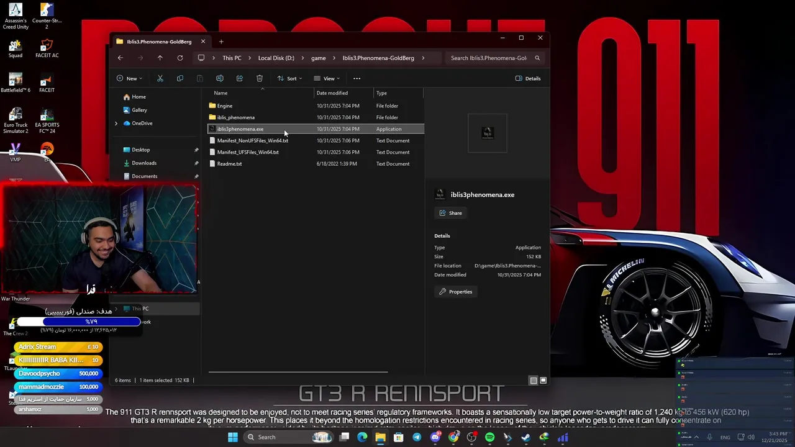Expand the OneDrive tree node
The width and height of the screenshot is (795, 447).
tap(116, 123)
